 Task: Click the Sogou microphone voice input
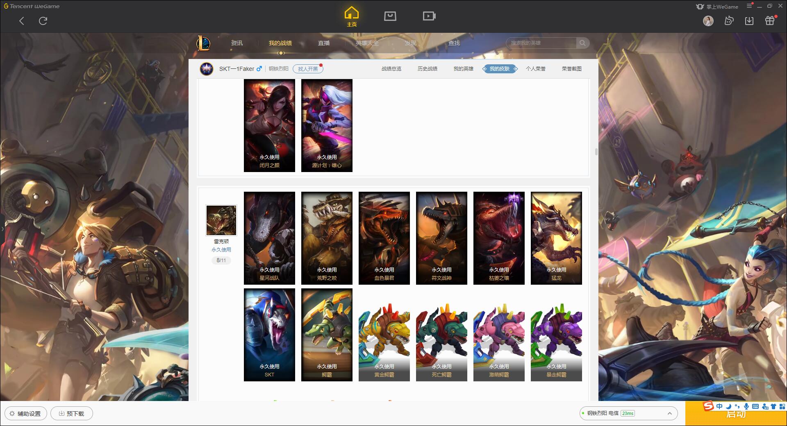(746, 406)
